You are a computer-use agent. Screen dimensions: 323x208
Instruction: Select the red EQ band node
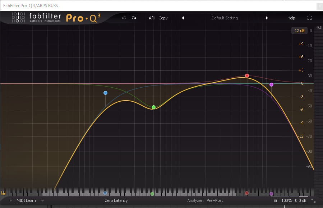tap(247, 75)
